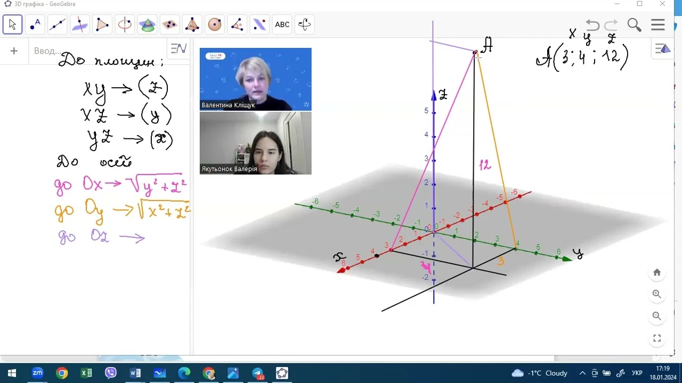The height and width of the screenshot is (383, 682).
Task: Choose the Line through two points tool
Action: 58,24
